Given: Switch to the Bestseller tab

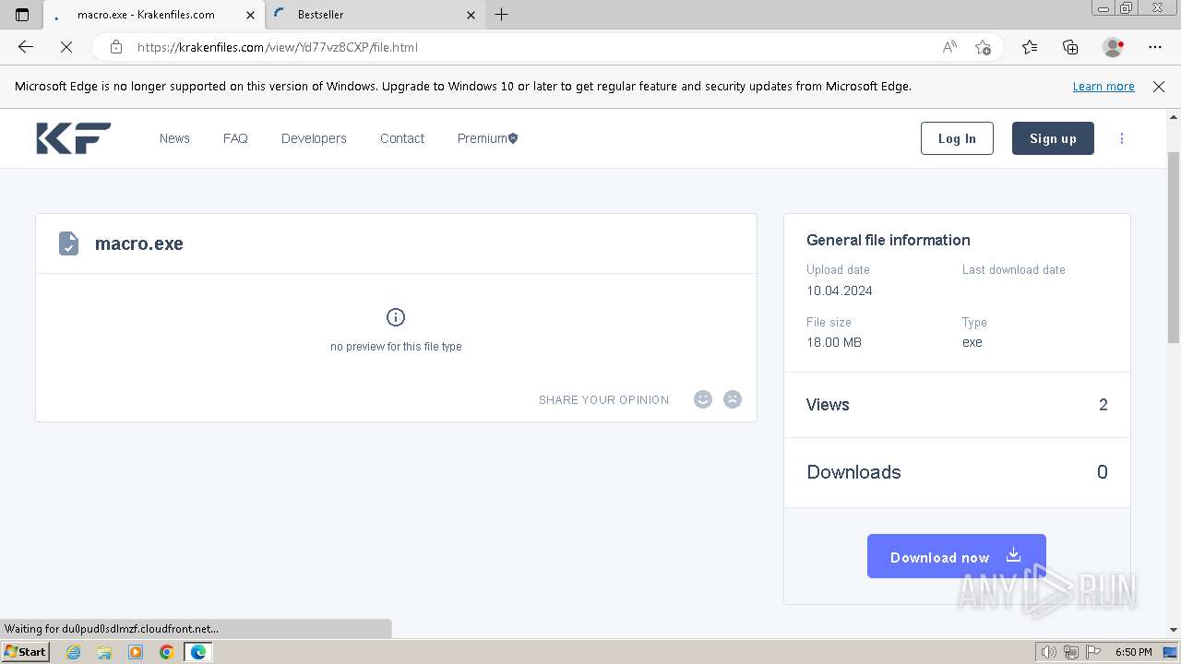Looking at the screenshot, I should (x=375, y=15).
